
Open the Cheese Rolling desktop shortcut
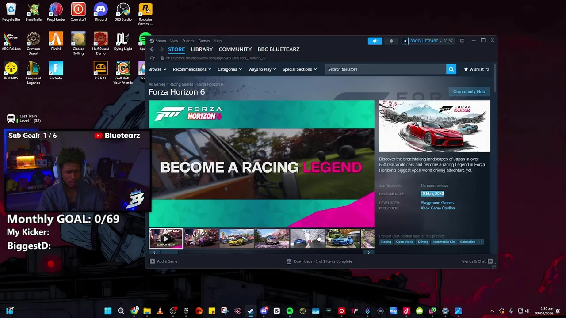coord(78,44)
